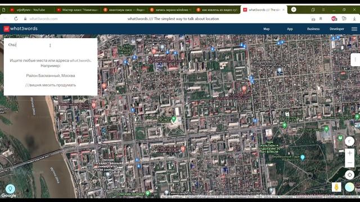
Task: Open the Developer page in the header
Action: click(337, 29)
